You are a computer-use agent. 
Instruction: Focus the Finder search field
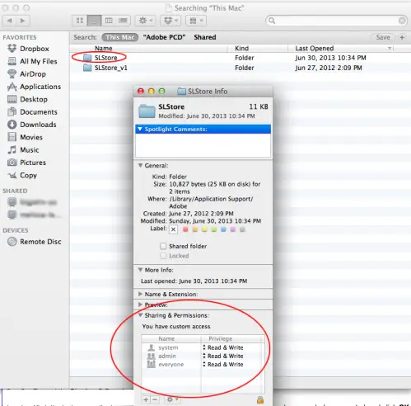pos(336,21)
